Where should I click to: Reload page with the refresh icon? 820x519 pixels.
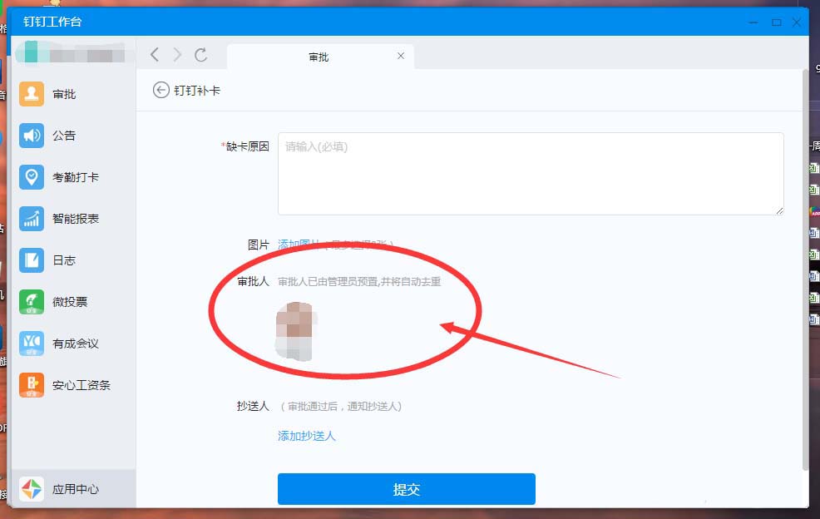200,54
